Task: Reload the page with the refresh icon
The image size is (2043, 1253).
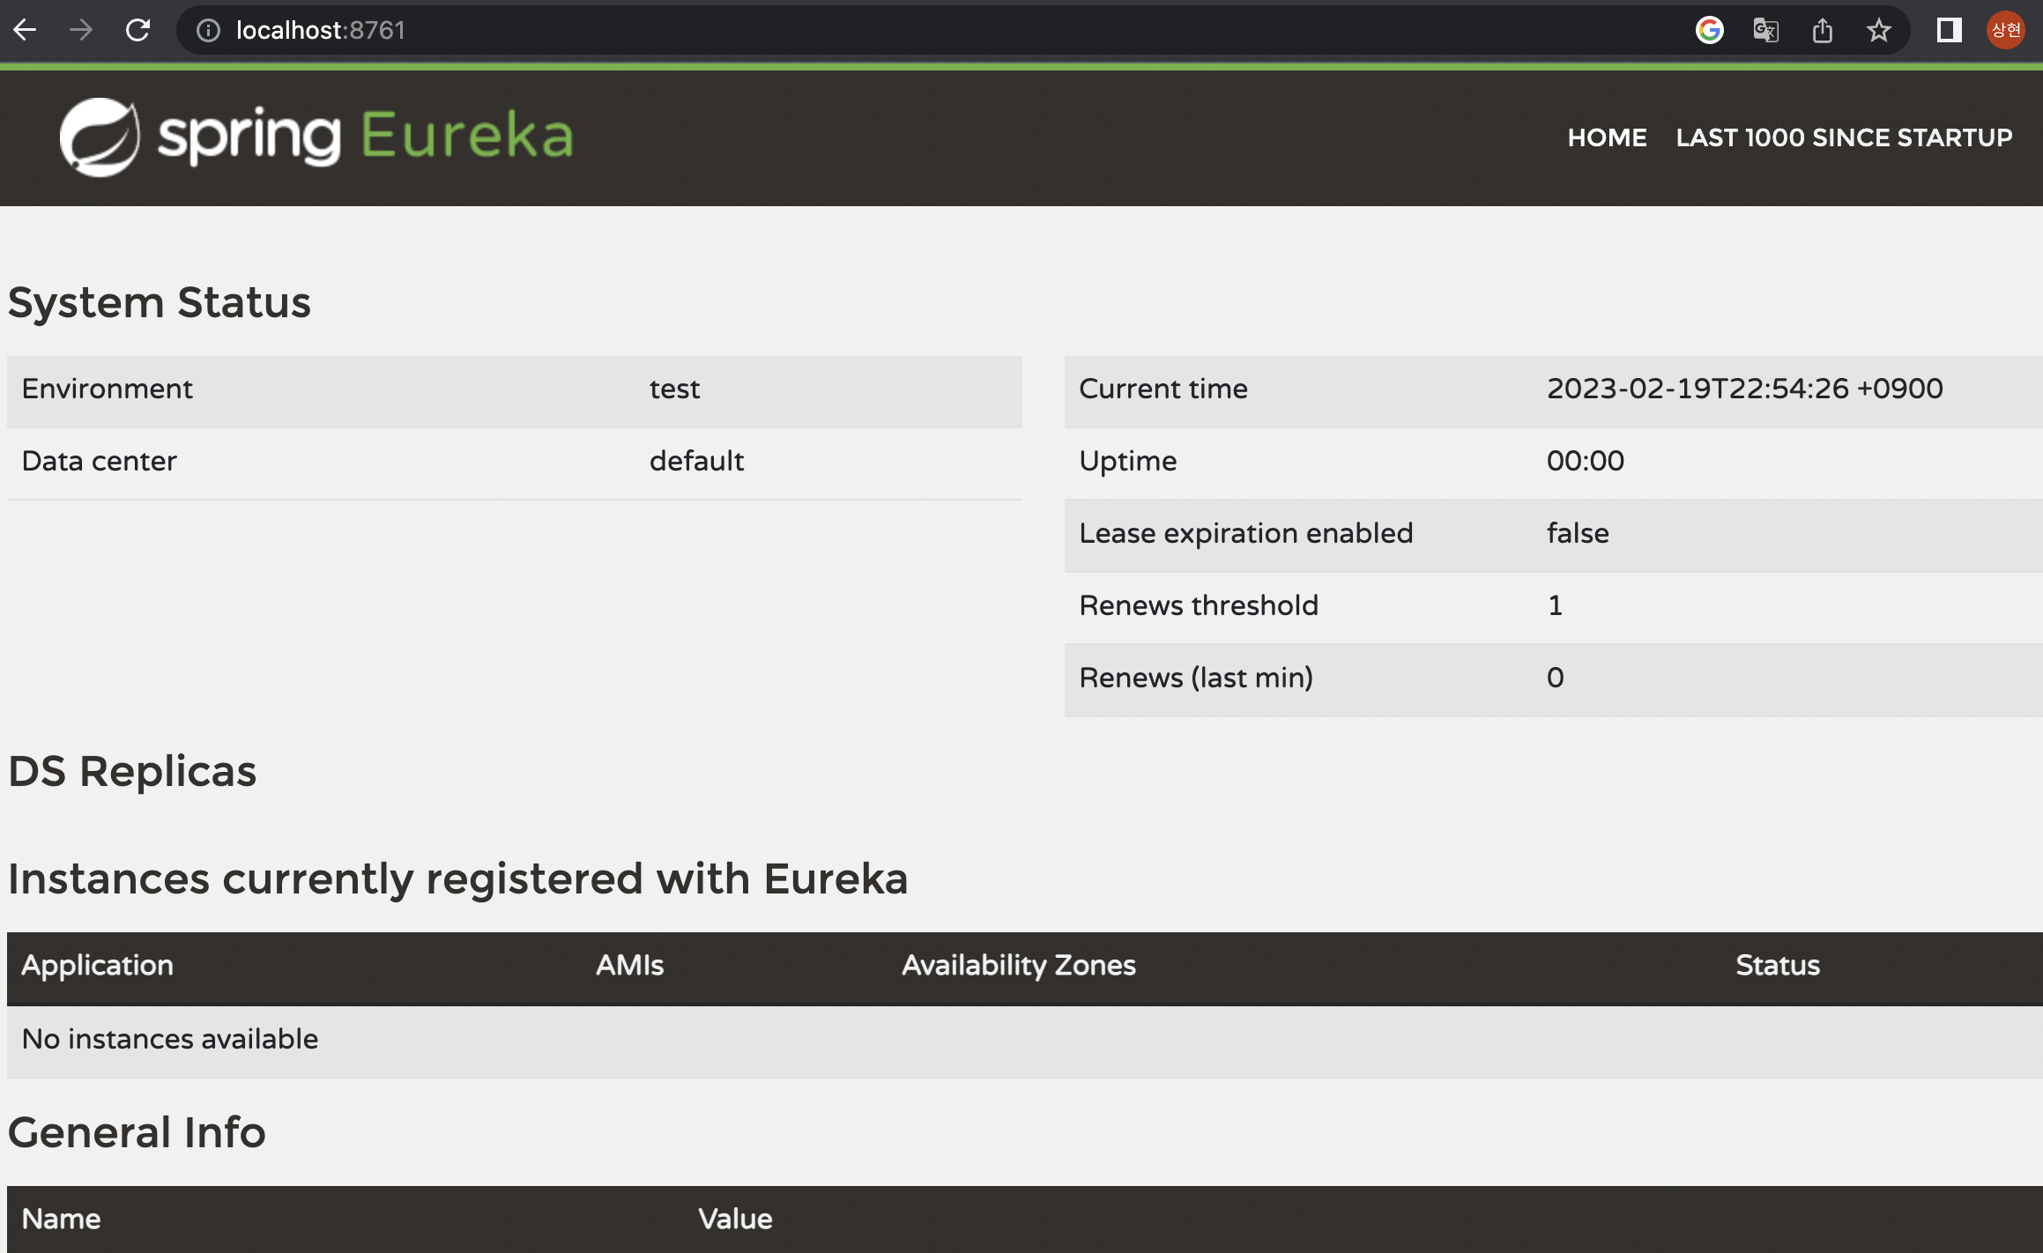Action: [137, 31]
